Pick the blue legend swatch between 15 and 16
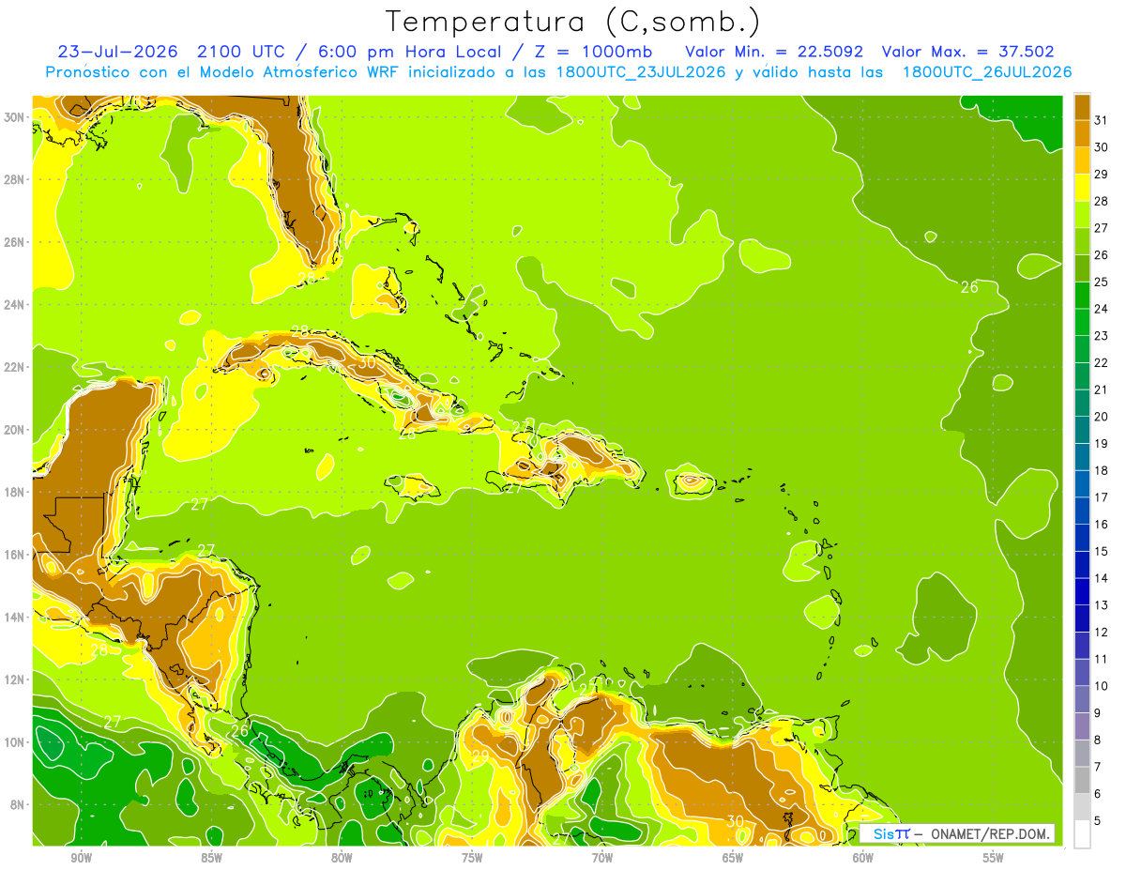Screen dimensions: 1126x870 (x=1083, y=538)
